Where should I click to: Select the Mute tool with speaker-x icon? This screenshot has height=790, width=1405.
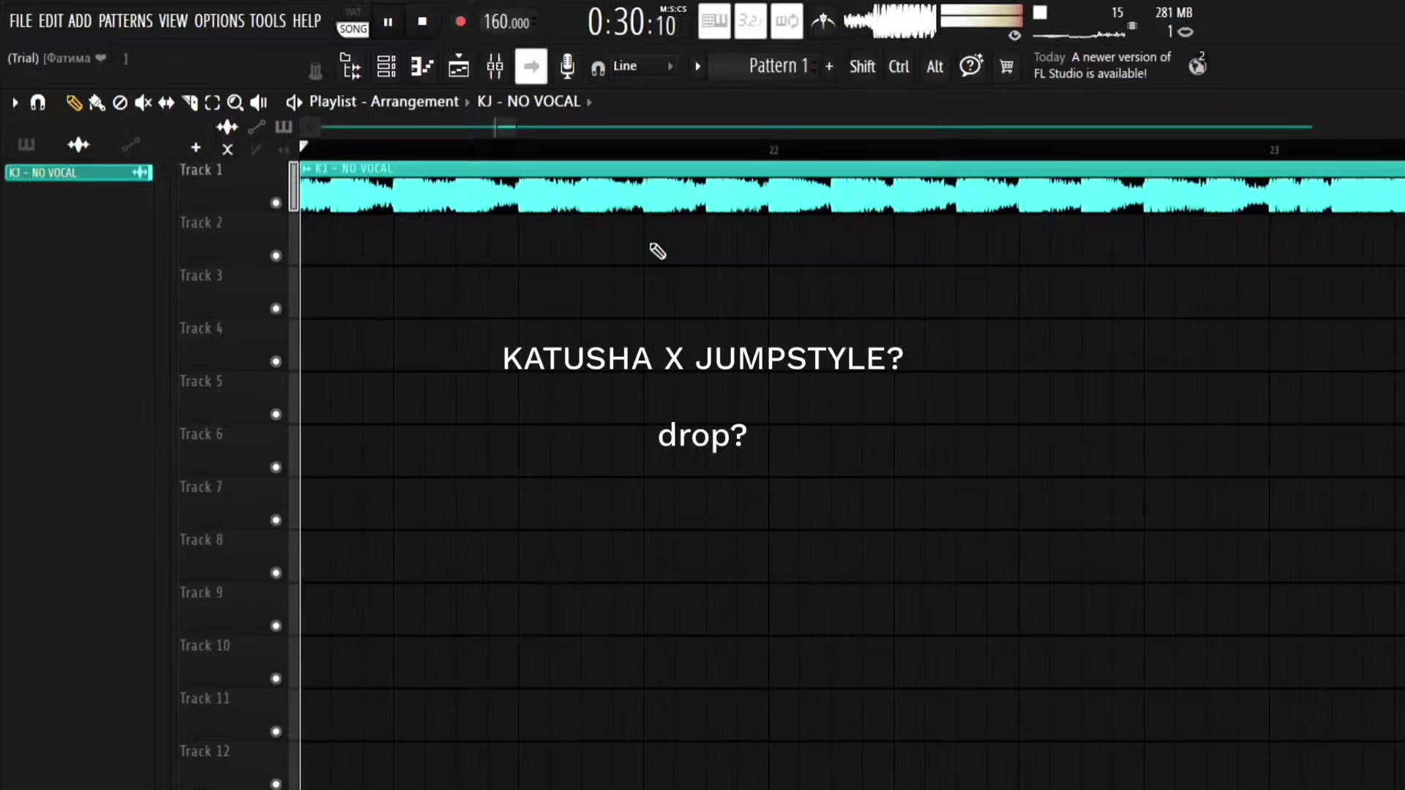143,102
